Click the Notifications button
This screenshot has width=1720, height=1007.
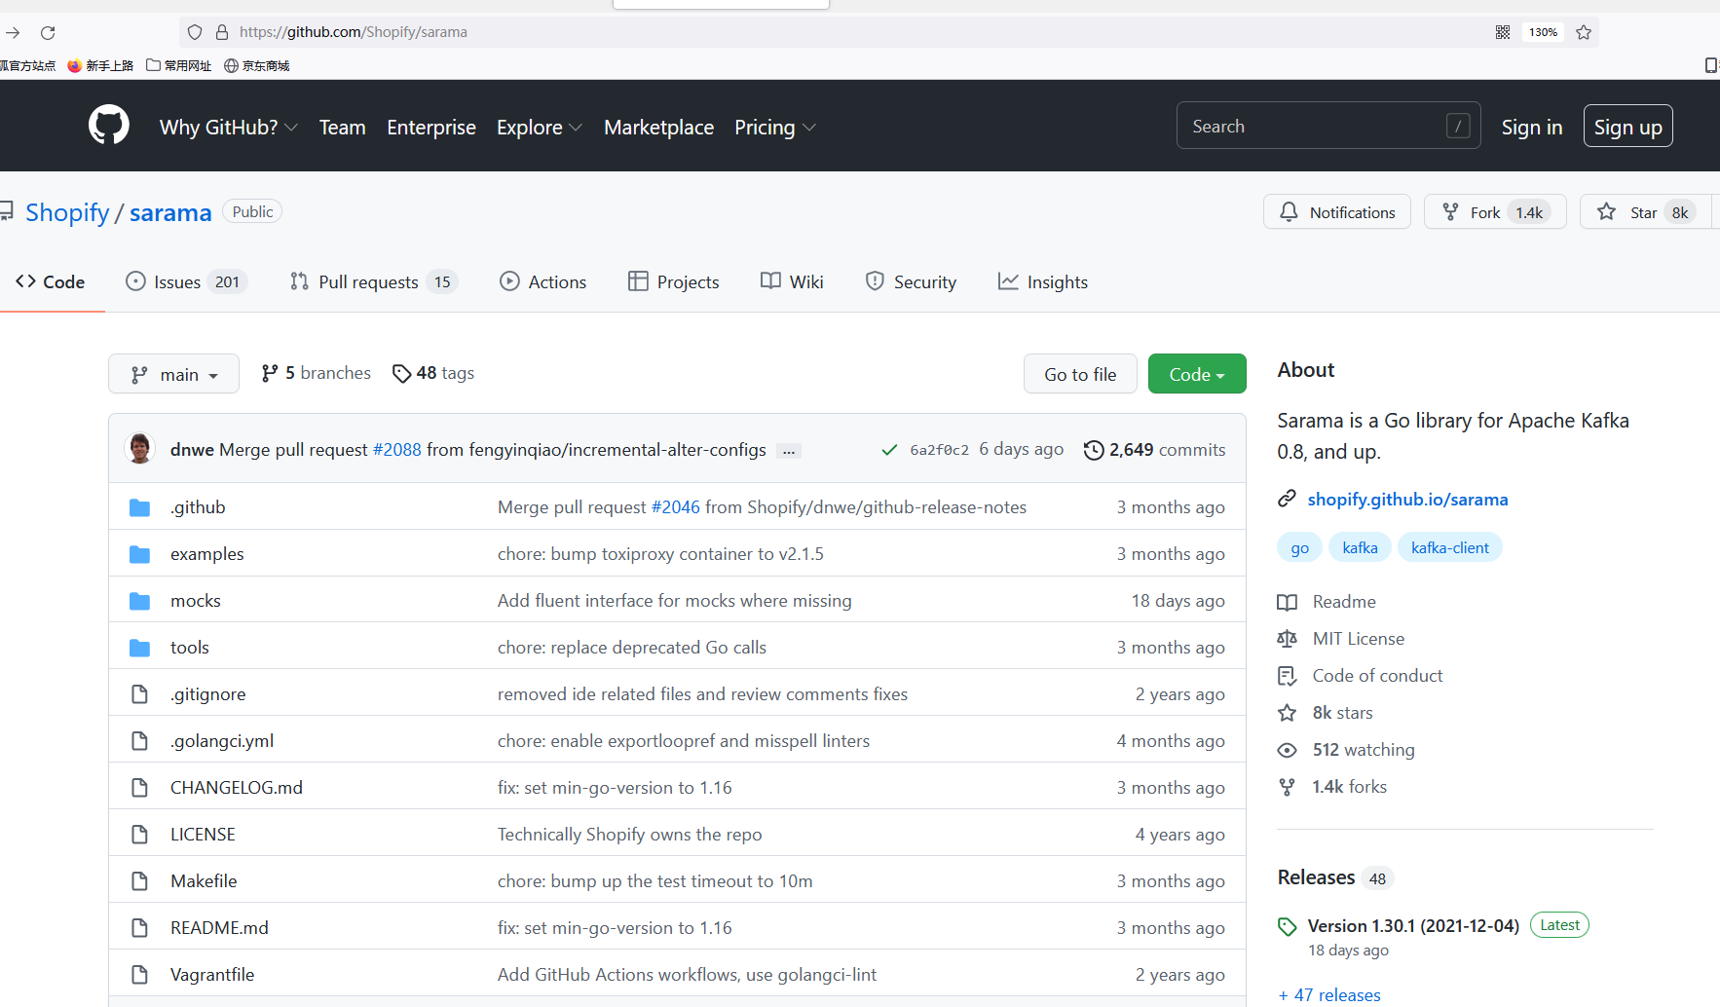pyautogui.click(x=1337, y=211)
